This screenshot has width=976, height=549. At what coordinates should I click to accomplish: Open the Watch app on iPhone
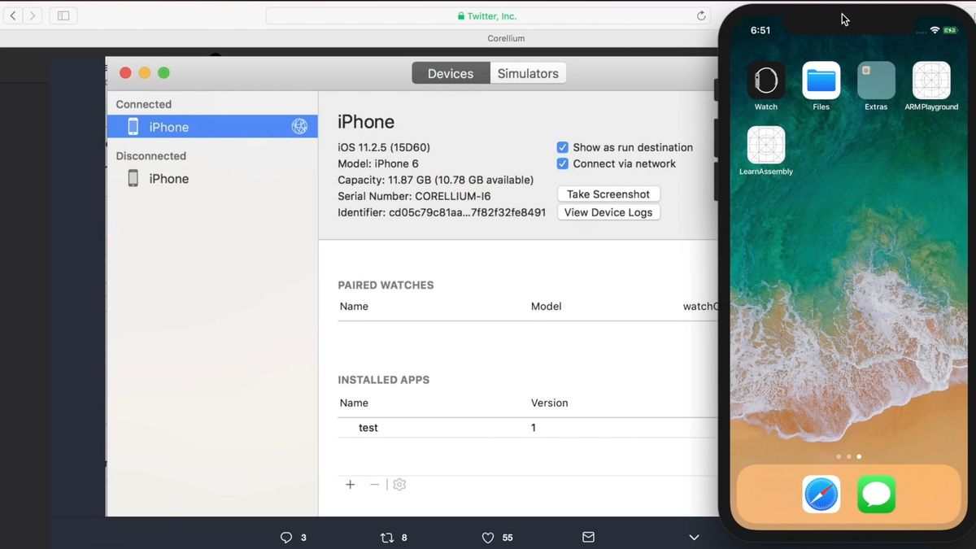pos(766,81)
